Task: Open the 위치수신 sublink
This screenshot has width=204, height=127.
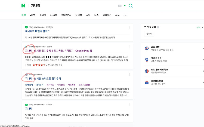Action: click(x=50, y=85)
